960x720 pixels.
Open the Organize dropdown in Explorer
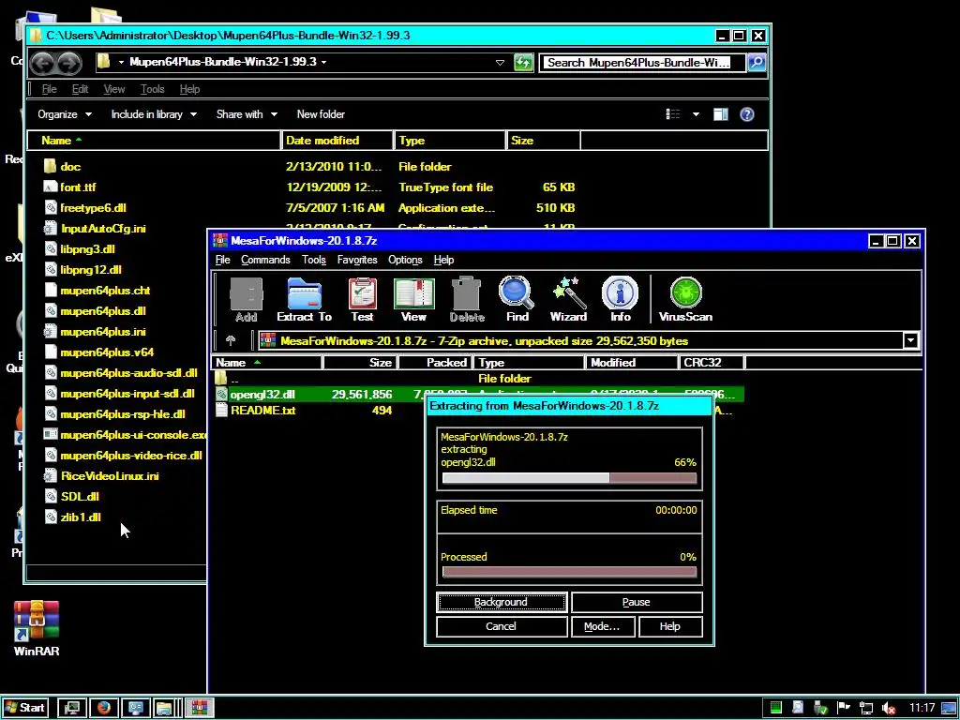pyautogui.click(x=65, y=114)
